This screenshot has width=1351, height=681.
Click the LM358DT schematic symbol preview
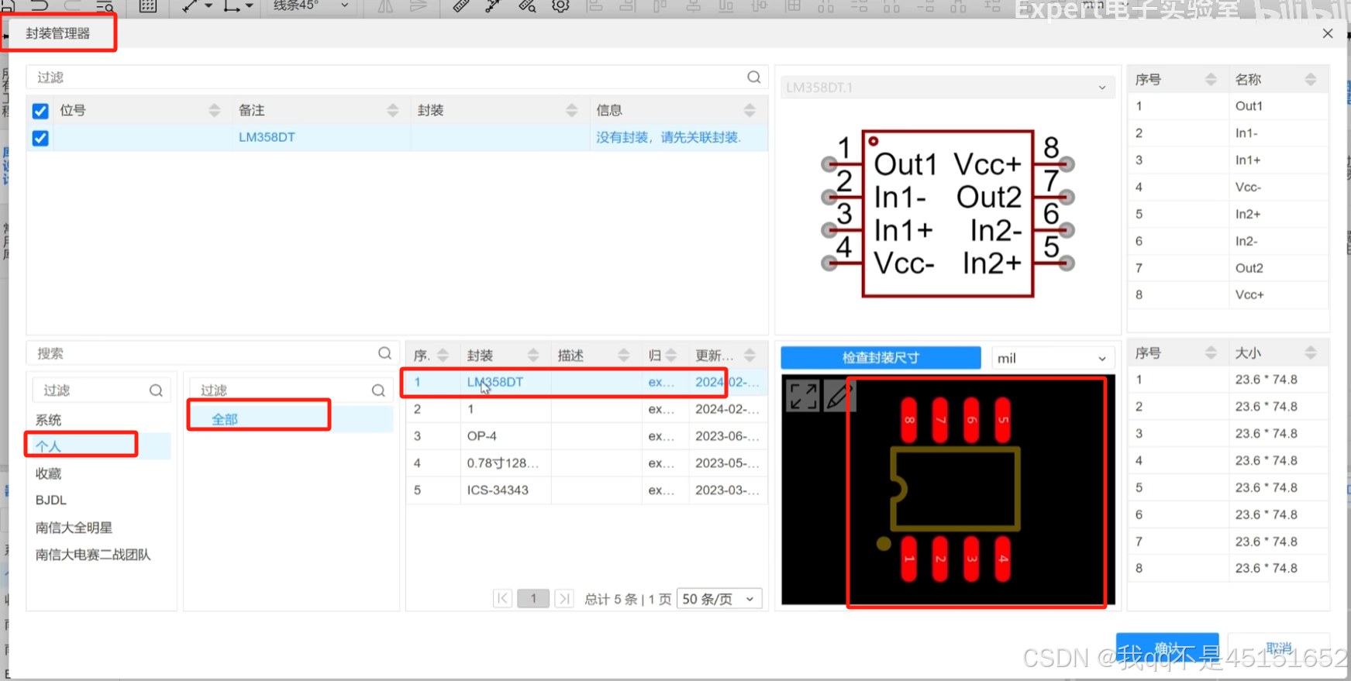coord(947,214)
